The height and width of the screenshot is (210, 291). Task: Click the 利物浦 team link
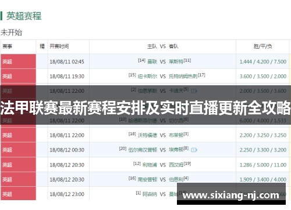coord(150,165)
